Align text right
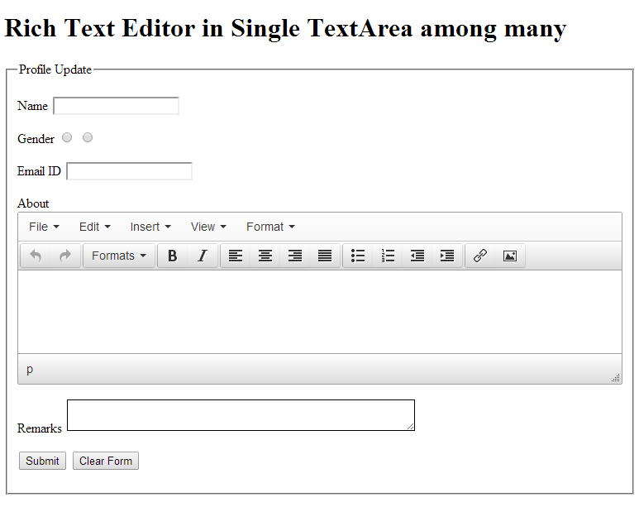Screen dimensions: 639x507 pos(295,256)
